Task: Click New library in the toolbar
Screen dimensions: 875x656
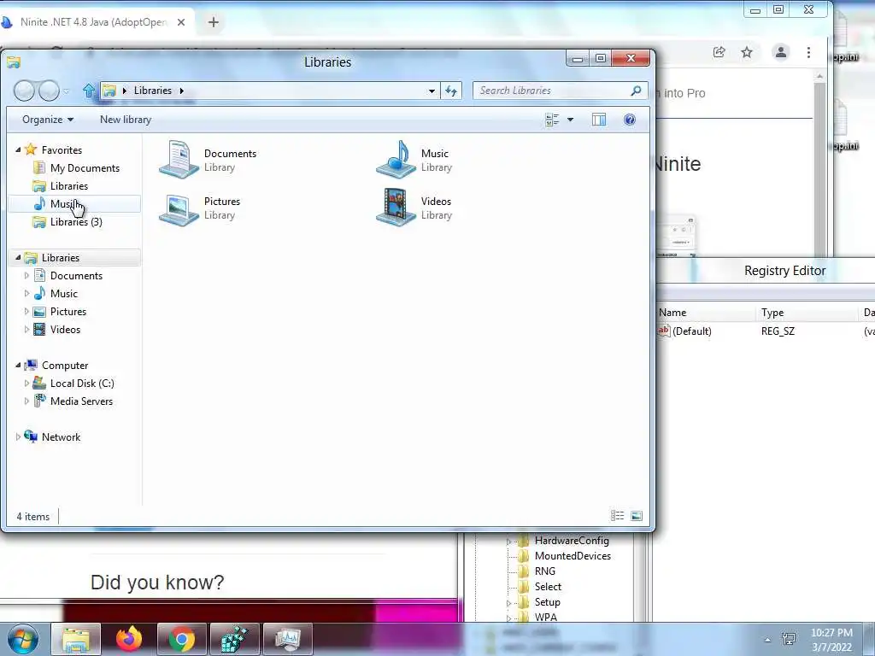Action: coord(126,120)
